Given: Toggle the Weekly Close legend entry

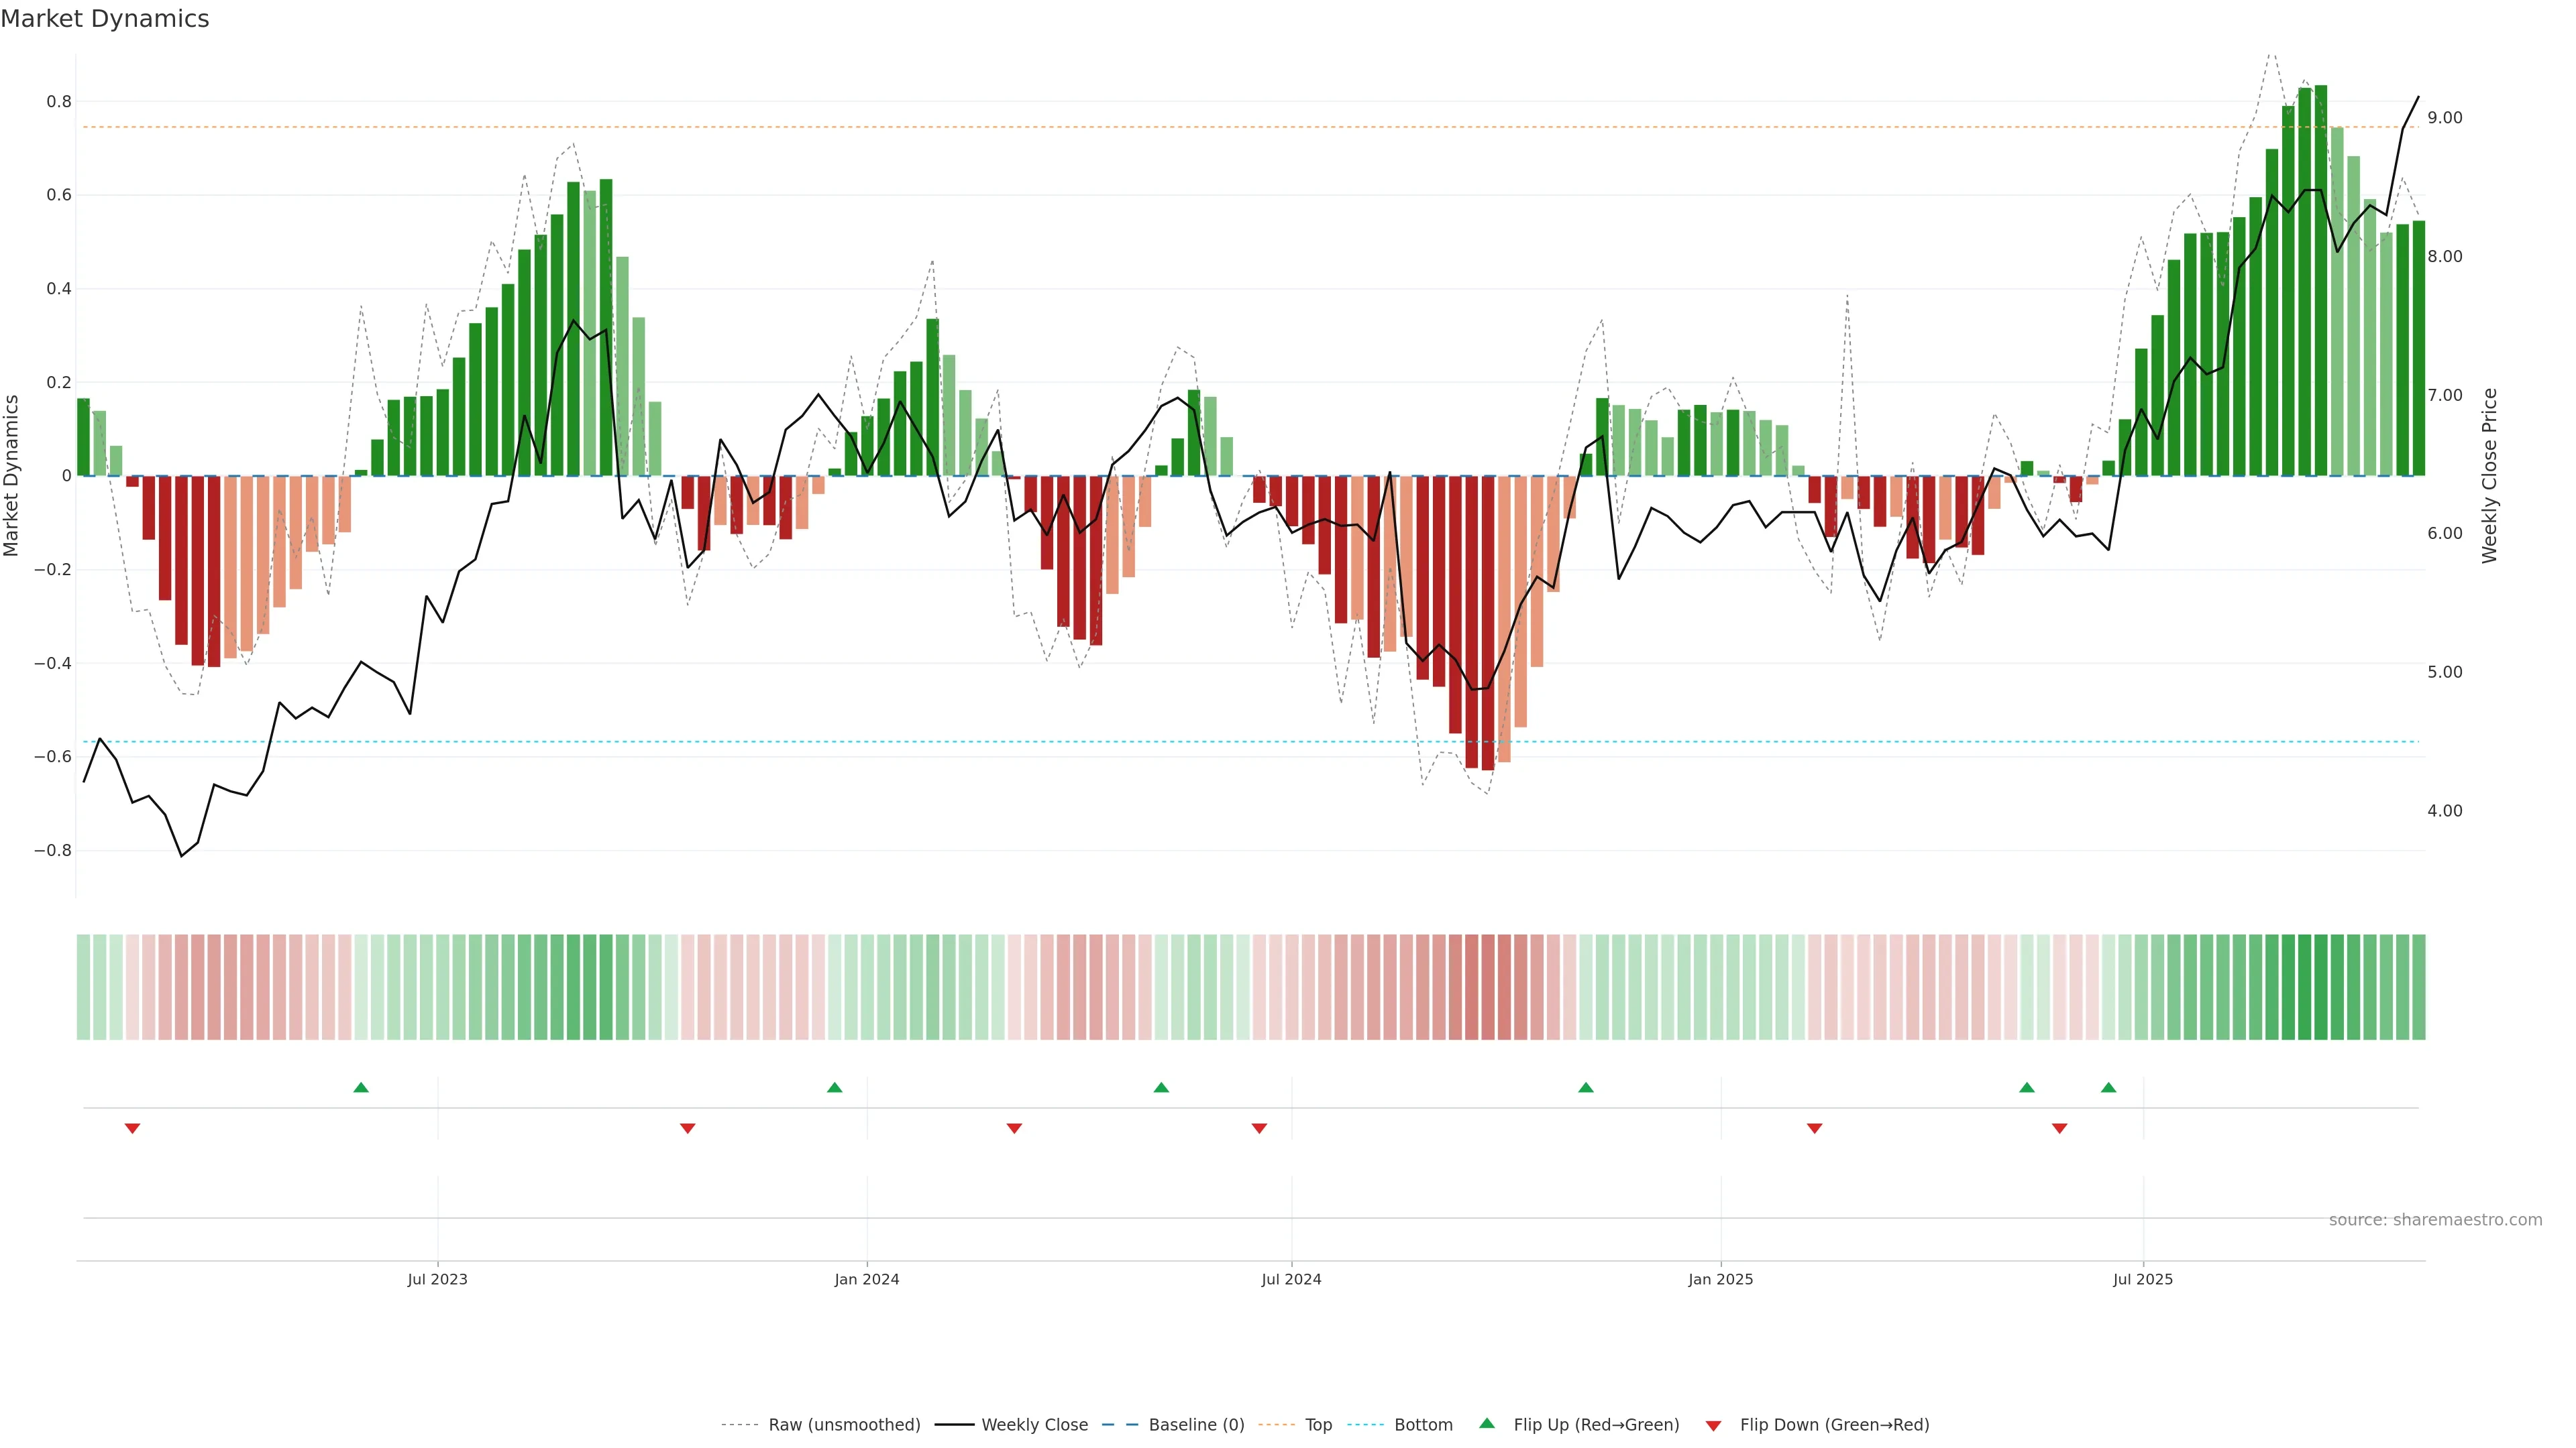Looking at the screenshot, I should click(x=1034, y=1425).
